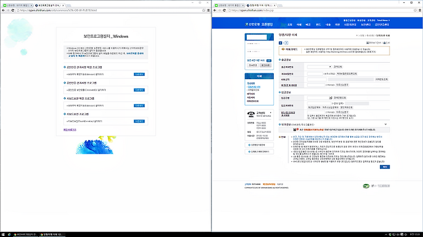Screen dimensions: 423x237
Task: Click the green WA certification badge
Action: click(x=366, y=186)
